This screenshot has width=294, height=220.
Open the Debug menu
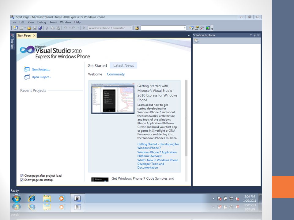[42, 22]
